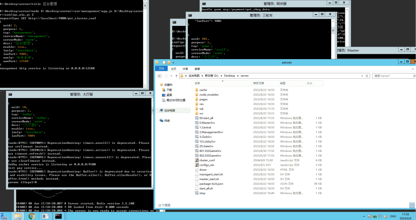This screenshot has width=416, height=220.
Task: Select 这台电脑 in the navigation pane
Action: pos(169,110)
